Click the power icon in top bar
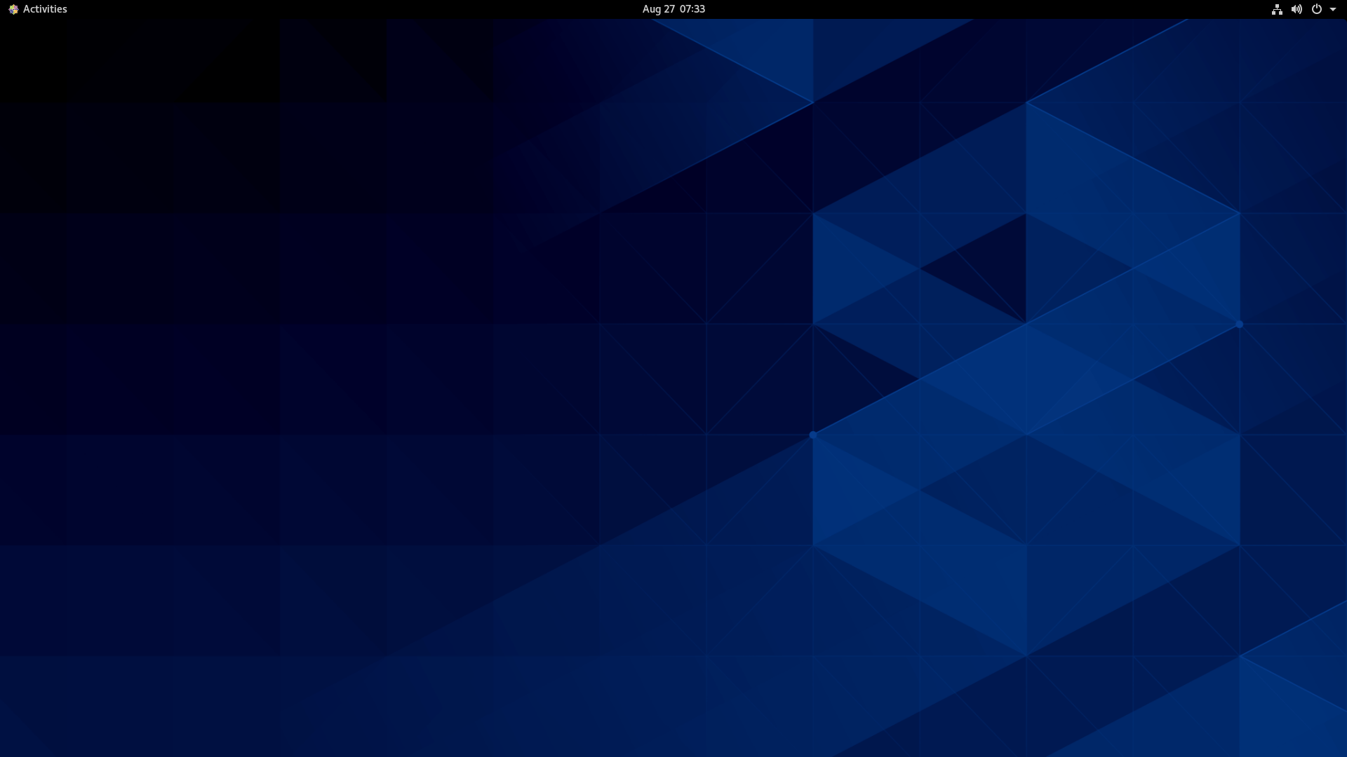Viewport: 1347px width, 757px height. [1317, 9]
